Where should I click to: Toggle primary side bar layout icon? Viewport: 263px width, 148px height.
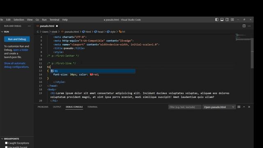click(x=217, y=20)
